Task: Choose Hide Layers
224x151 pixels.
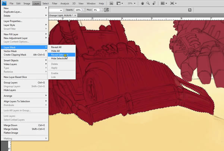Action: click(x=25, y=90)
